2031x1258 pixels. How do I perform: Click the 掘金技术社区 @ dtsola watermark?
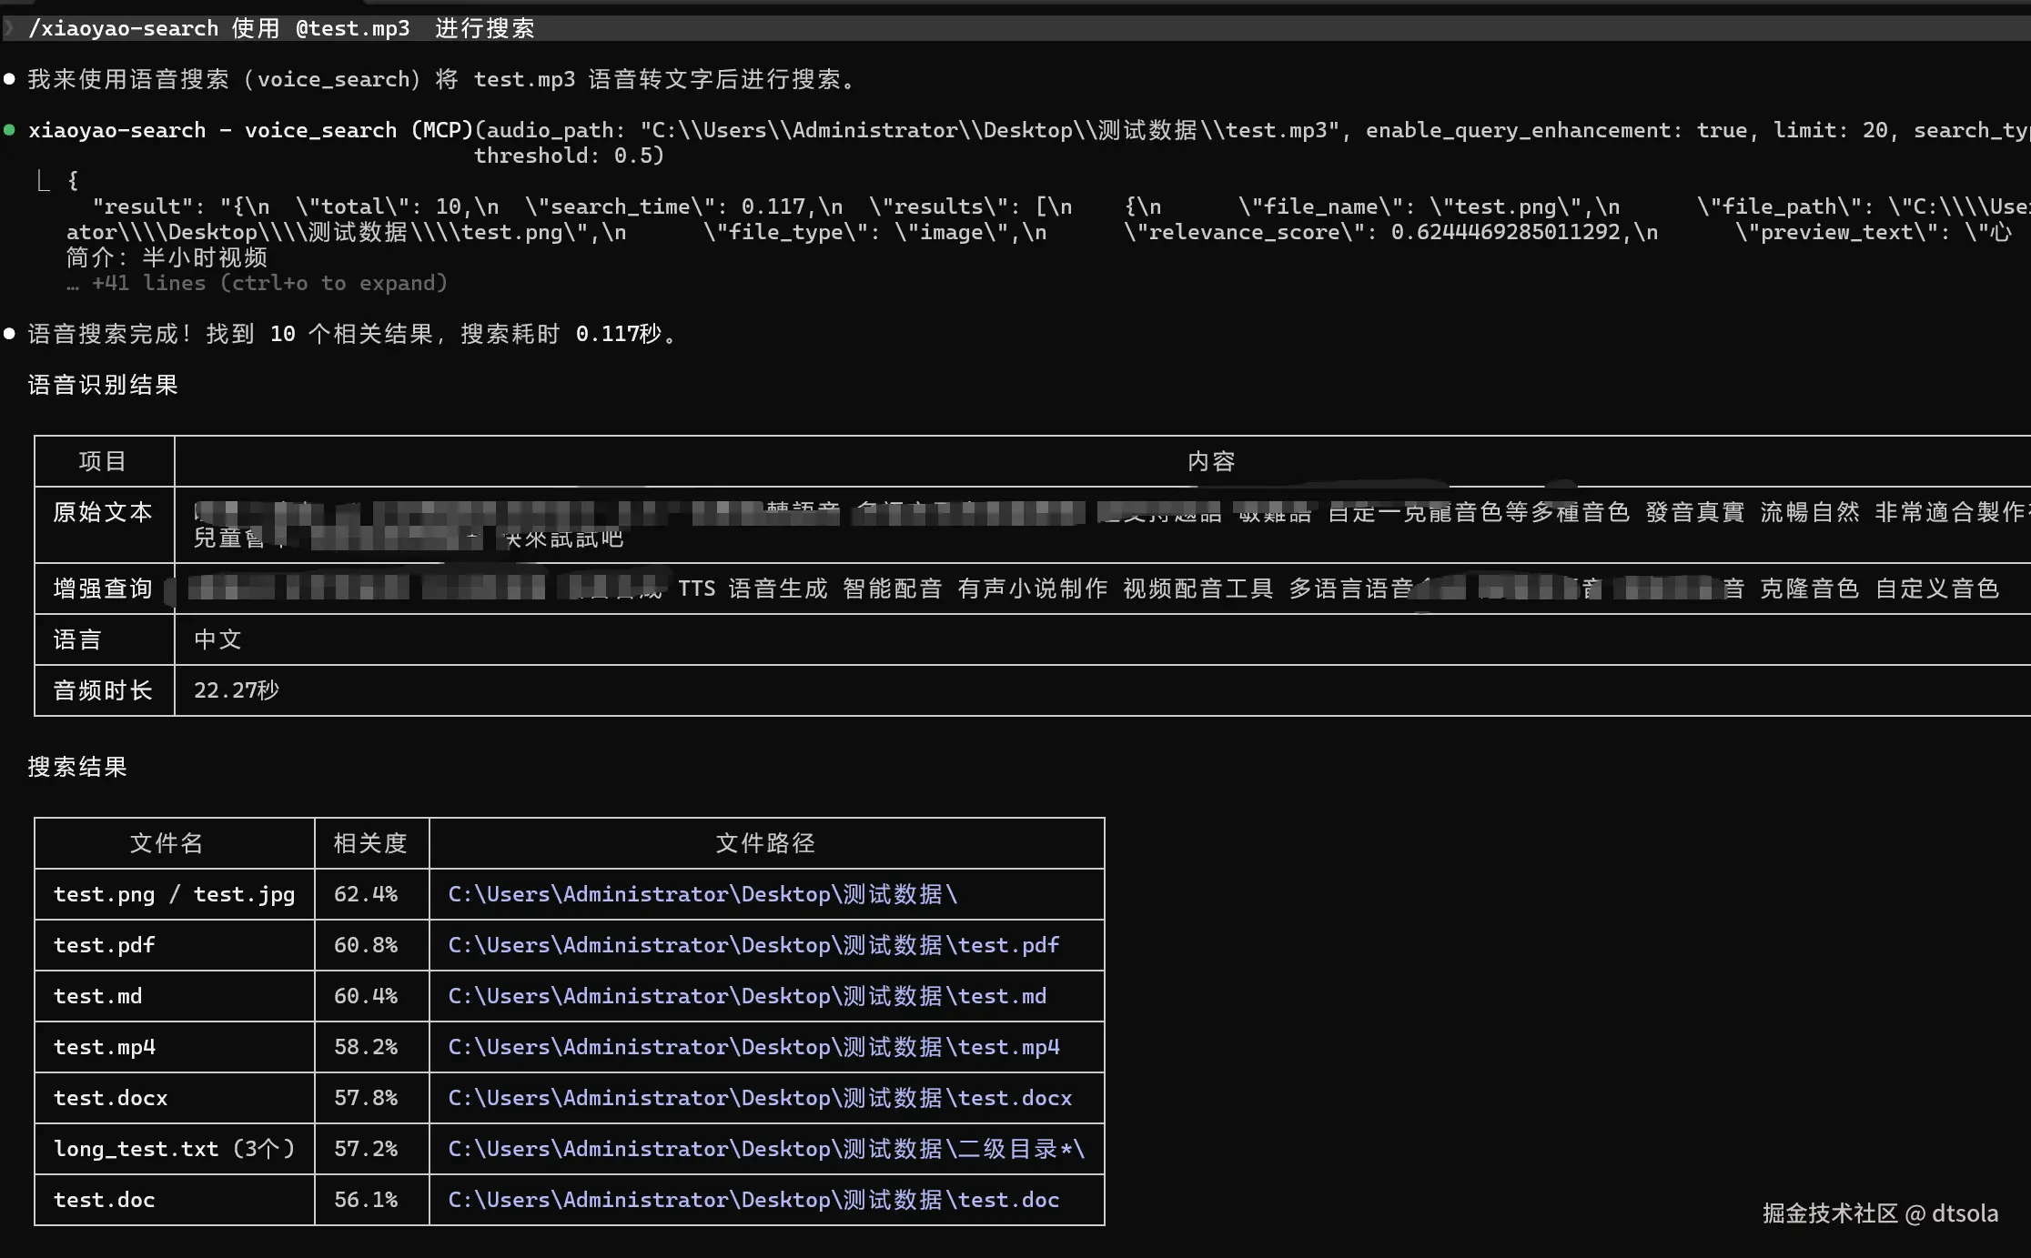1879,1213
